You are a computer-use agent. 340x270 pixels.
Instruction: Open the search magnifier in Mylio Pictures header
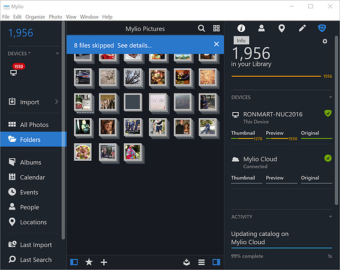(x=201, y=28)
